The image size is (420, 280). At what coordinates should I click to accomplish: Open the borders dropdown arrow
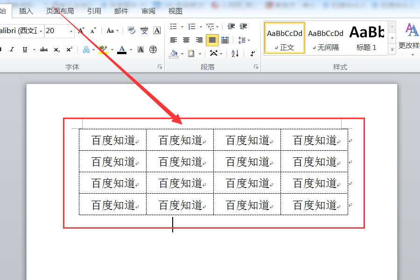point(200,54)
